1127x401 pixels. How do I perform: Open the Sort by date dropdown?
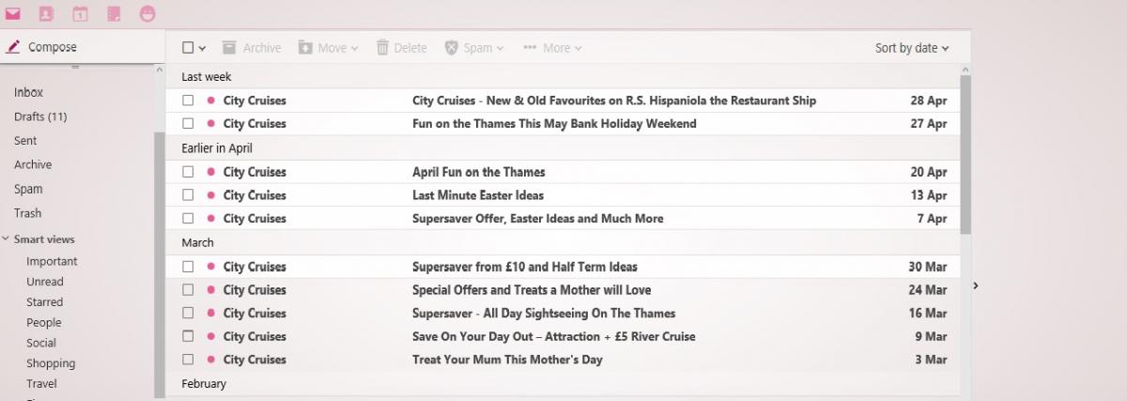tap(912, 48)
